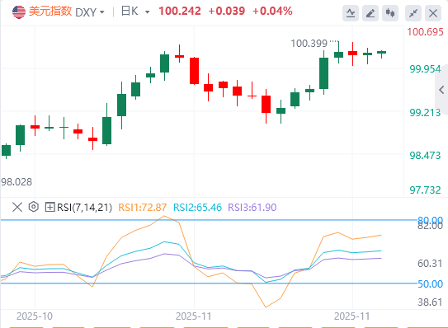Close the chart with X button
448x328 pixels.
click(433, 13)
